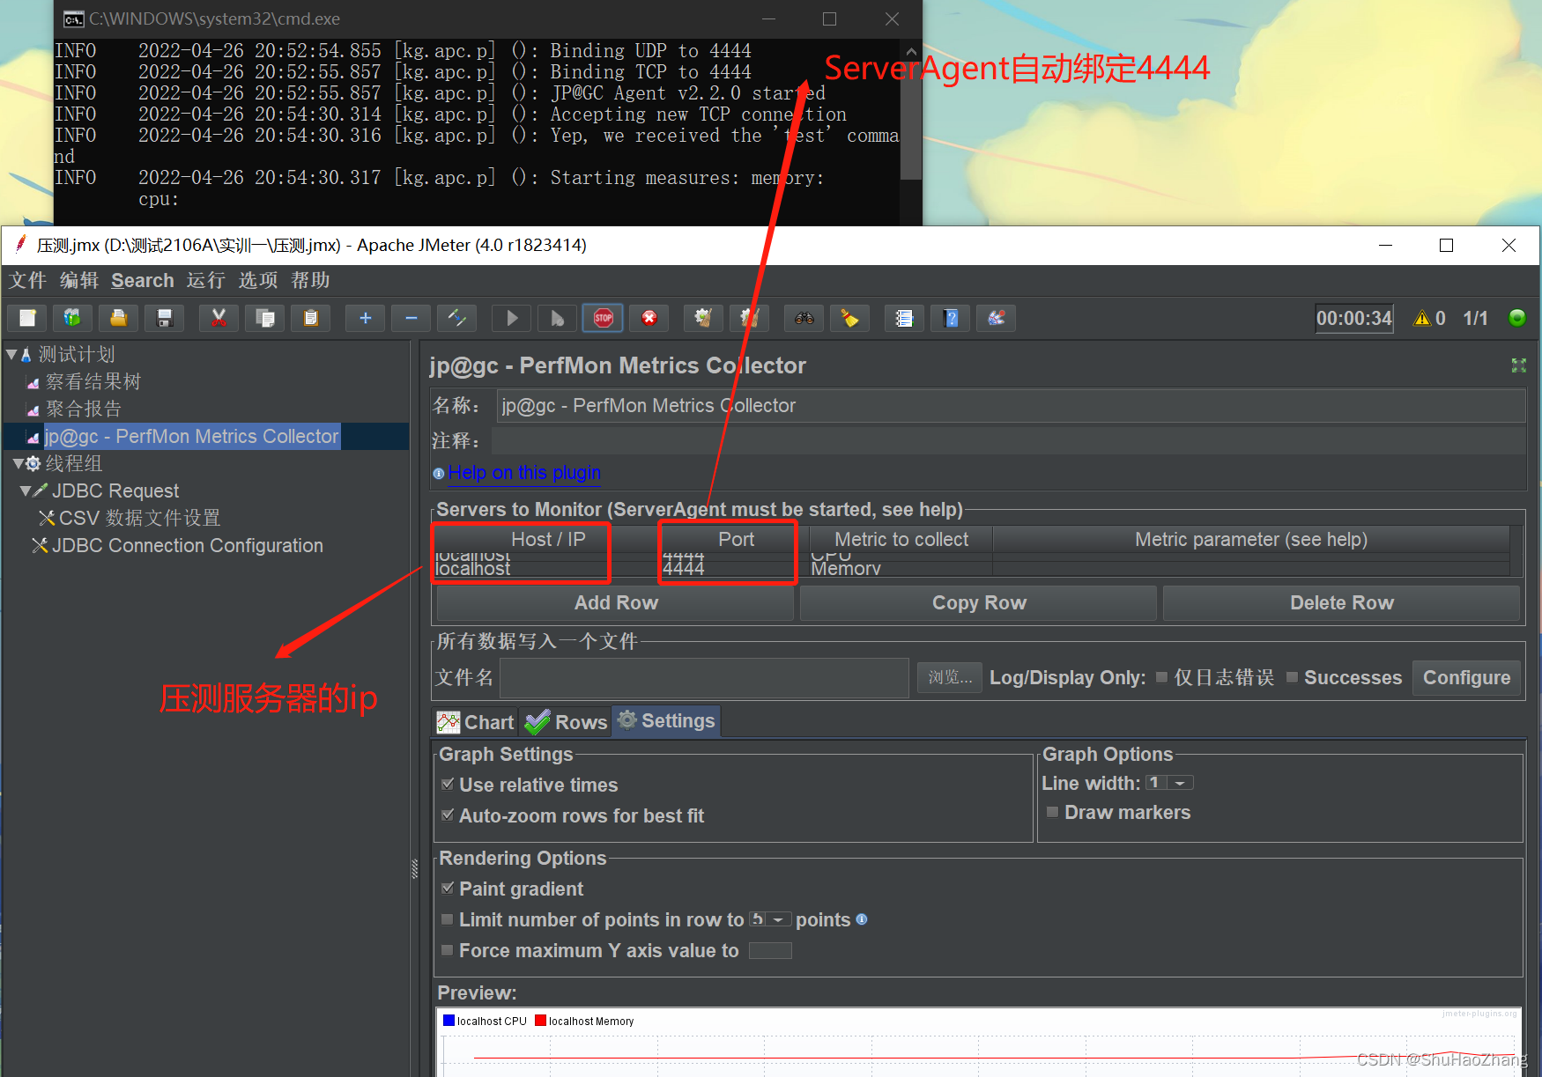Click Start no pauses icon
The width and height of the screenshot is (1542, 1077).
point(557,318)
